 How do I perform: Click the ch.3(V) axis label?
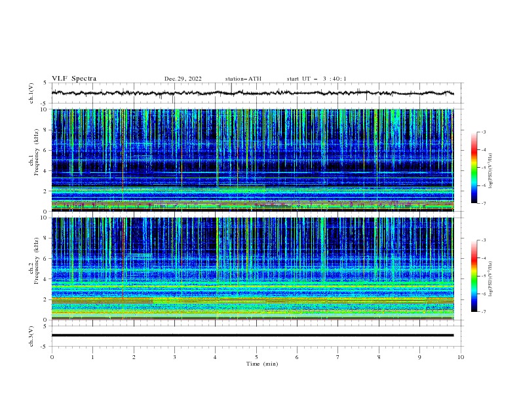click(31, 336)
